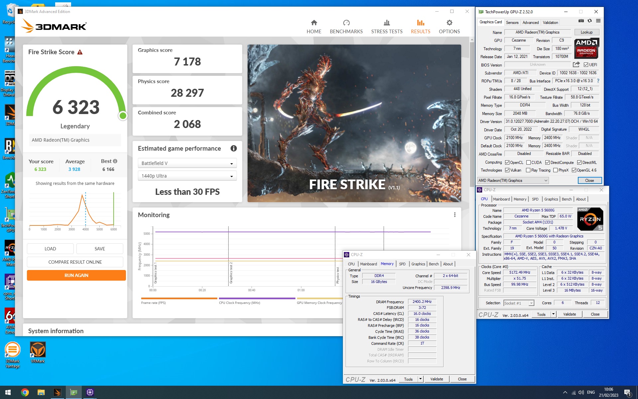638x399 pixels.
Task: Click the Estimated game performance info icon
Action: click(234, 148)
